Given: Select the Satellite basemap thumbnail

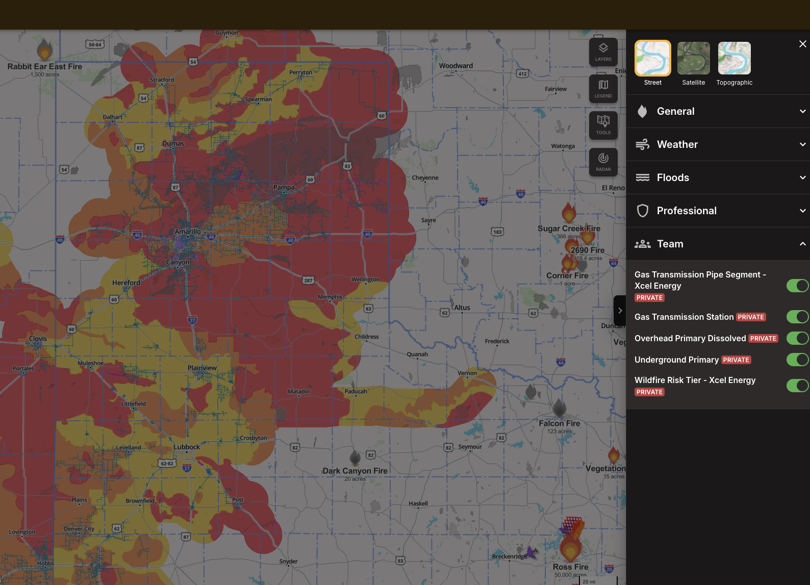Looking at the screenshot, I should (694, 58).
